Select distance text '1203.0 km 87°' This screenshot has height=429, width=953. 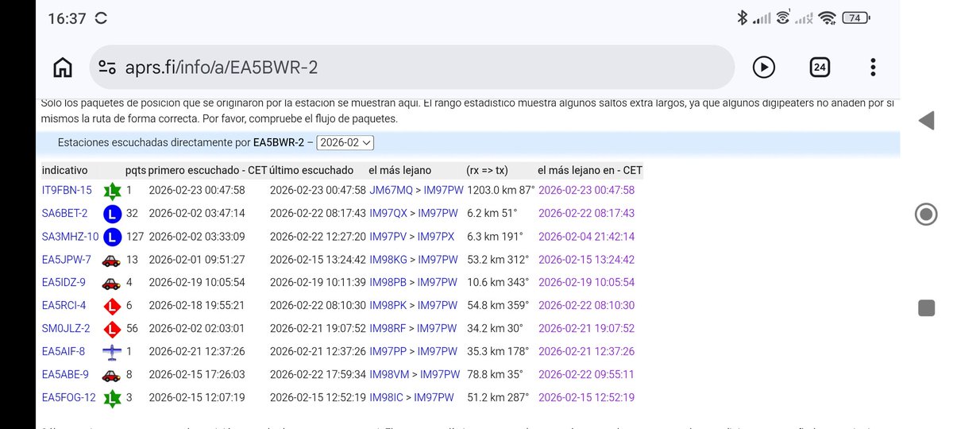(x=500, y=191)
